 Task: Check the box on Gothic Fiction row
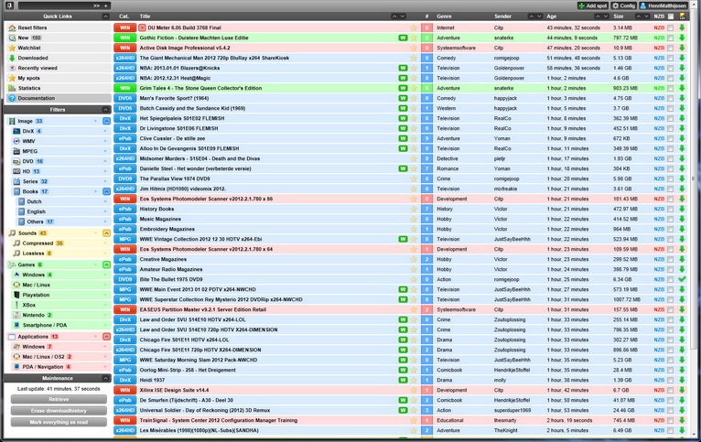tap(671, 38)
